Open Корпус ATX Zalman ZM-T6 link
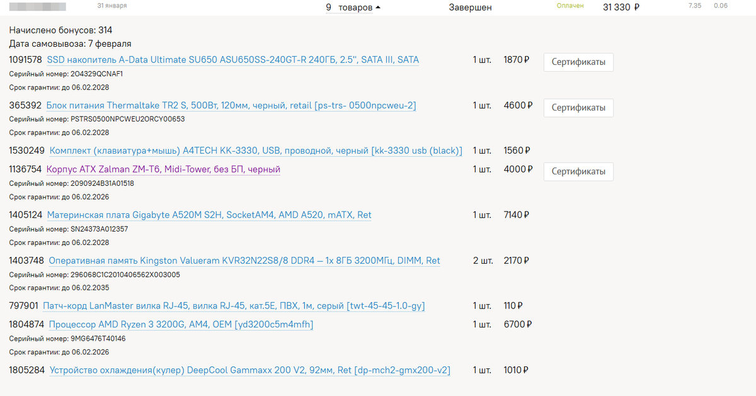Viewport: 756px width, 396px height. pyautogui.click(x=163, y=169)
